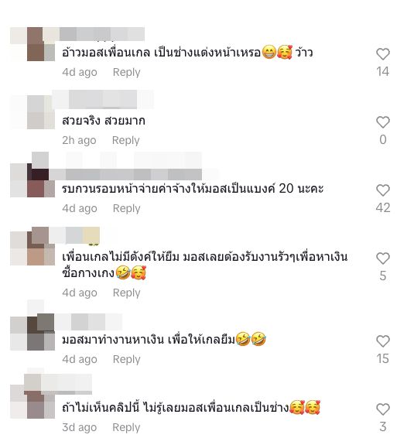
Task: Open the blurred username of first comment
Action: [x=102, y=34]
